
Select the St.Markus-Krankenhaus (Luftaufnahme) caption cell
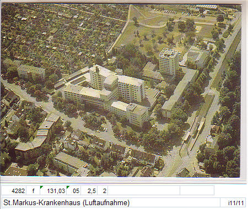111,202
